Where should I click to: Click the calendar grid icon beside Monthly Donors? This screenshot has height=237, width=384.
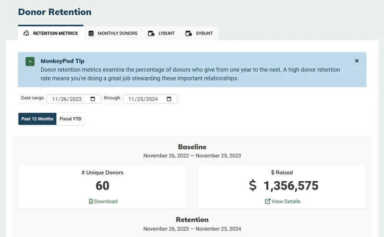pos(91,33)
